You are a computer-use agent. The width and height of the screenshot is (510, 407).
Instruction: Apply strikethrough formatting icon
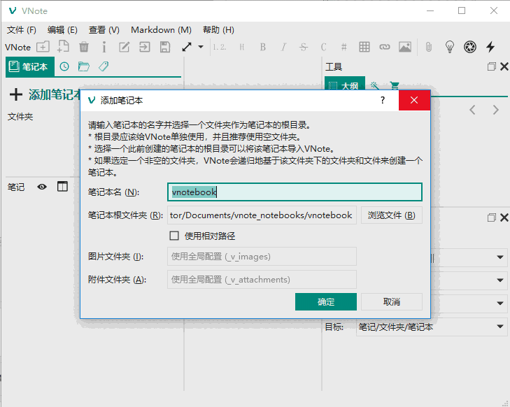pos(304,47)
